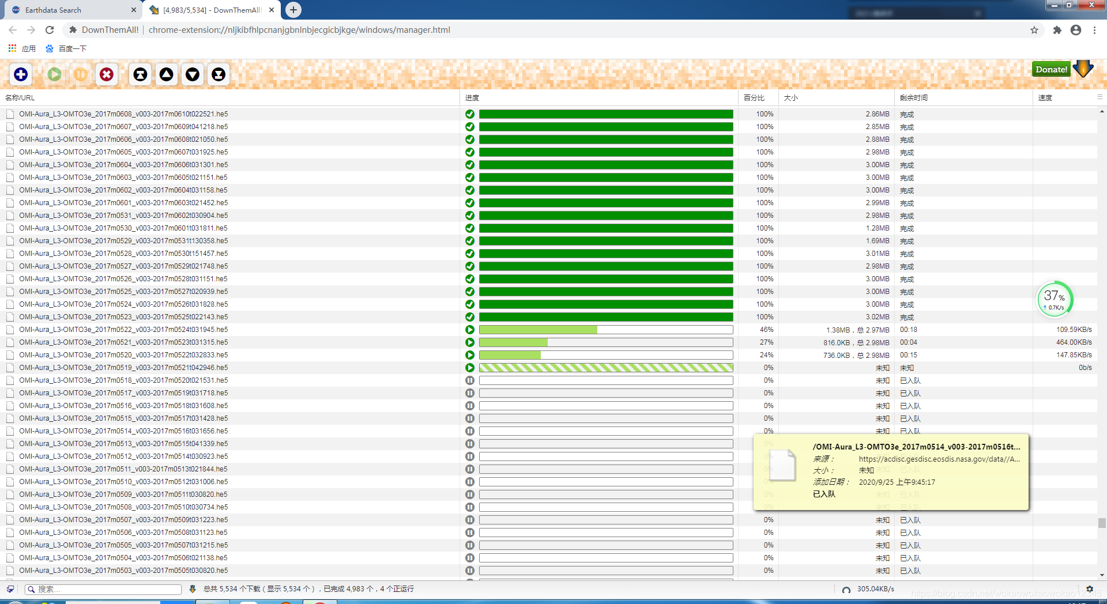Open the 应用 apps bookmark

(x=22, y=48)
